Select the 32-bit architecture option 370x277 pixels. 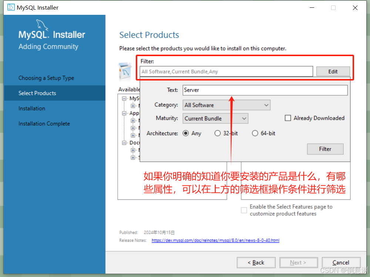[217, 133]
